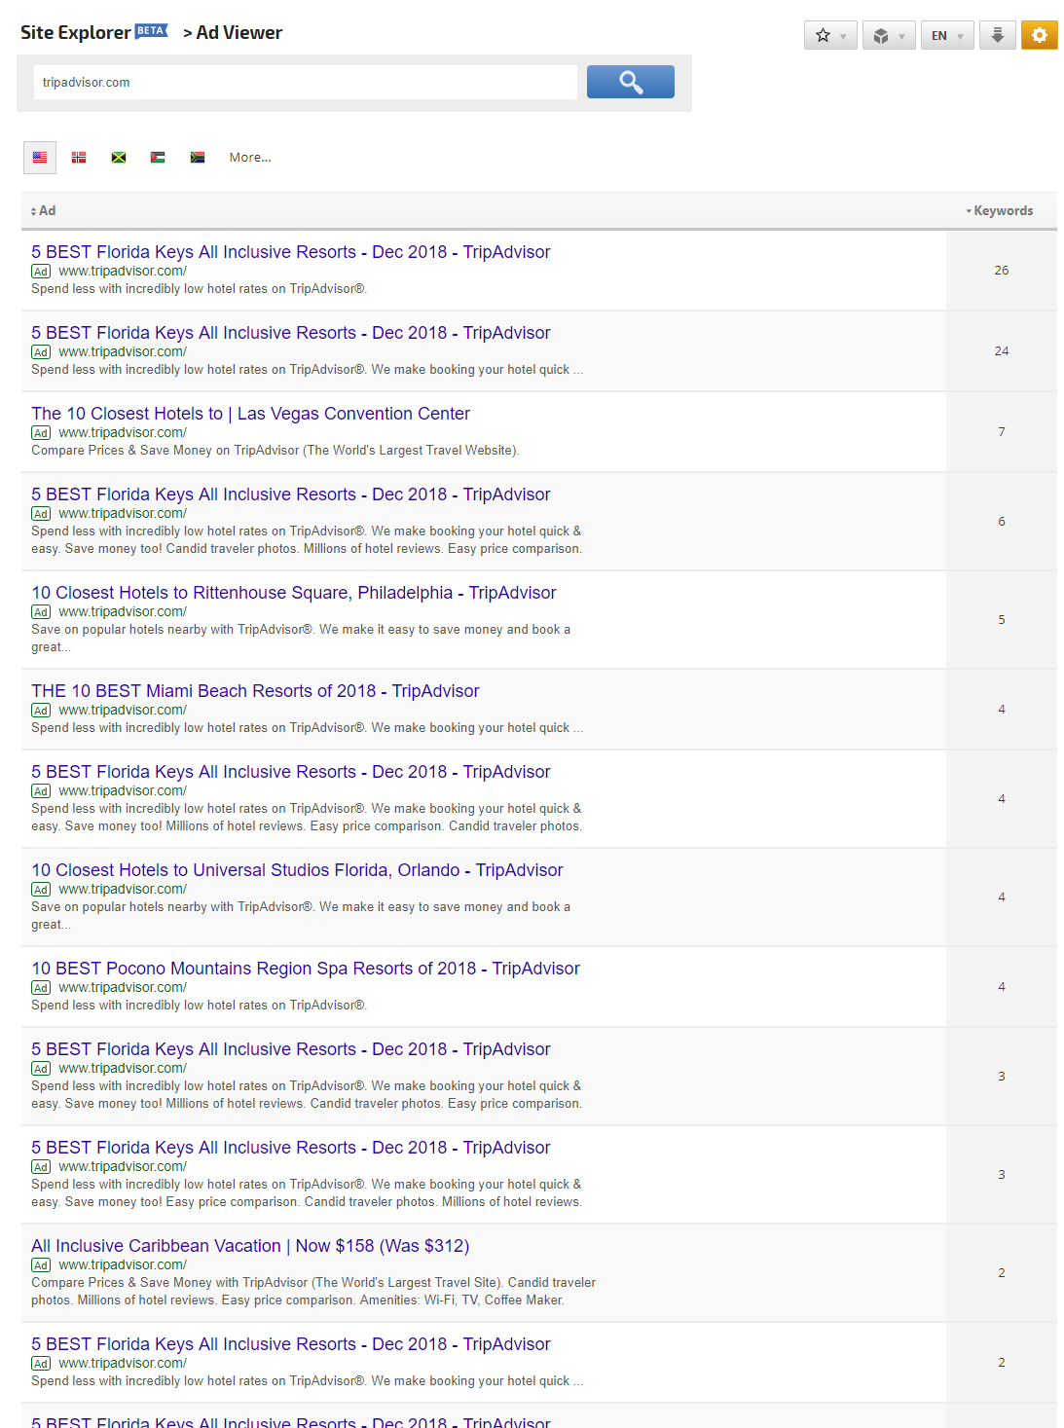Click the tripadvisor.com search field
1064x1428 pixels.
306,82
